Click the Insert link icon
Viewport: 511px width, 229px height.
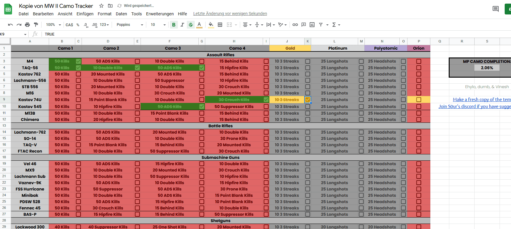(295, 25)
